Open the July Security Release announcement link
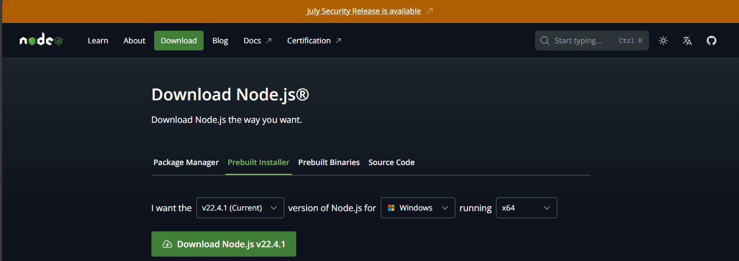The image size is (739, 261). (x=364, y=11)
